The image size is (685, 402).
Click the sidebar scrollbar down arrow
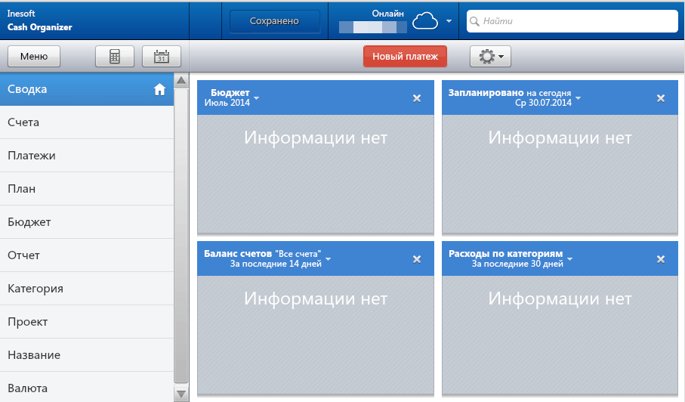[x=181, y=394]
